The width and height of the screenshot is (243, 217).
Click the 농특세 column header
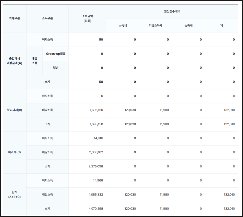click(188, 25)
